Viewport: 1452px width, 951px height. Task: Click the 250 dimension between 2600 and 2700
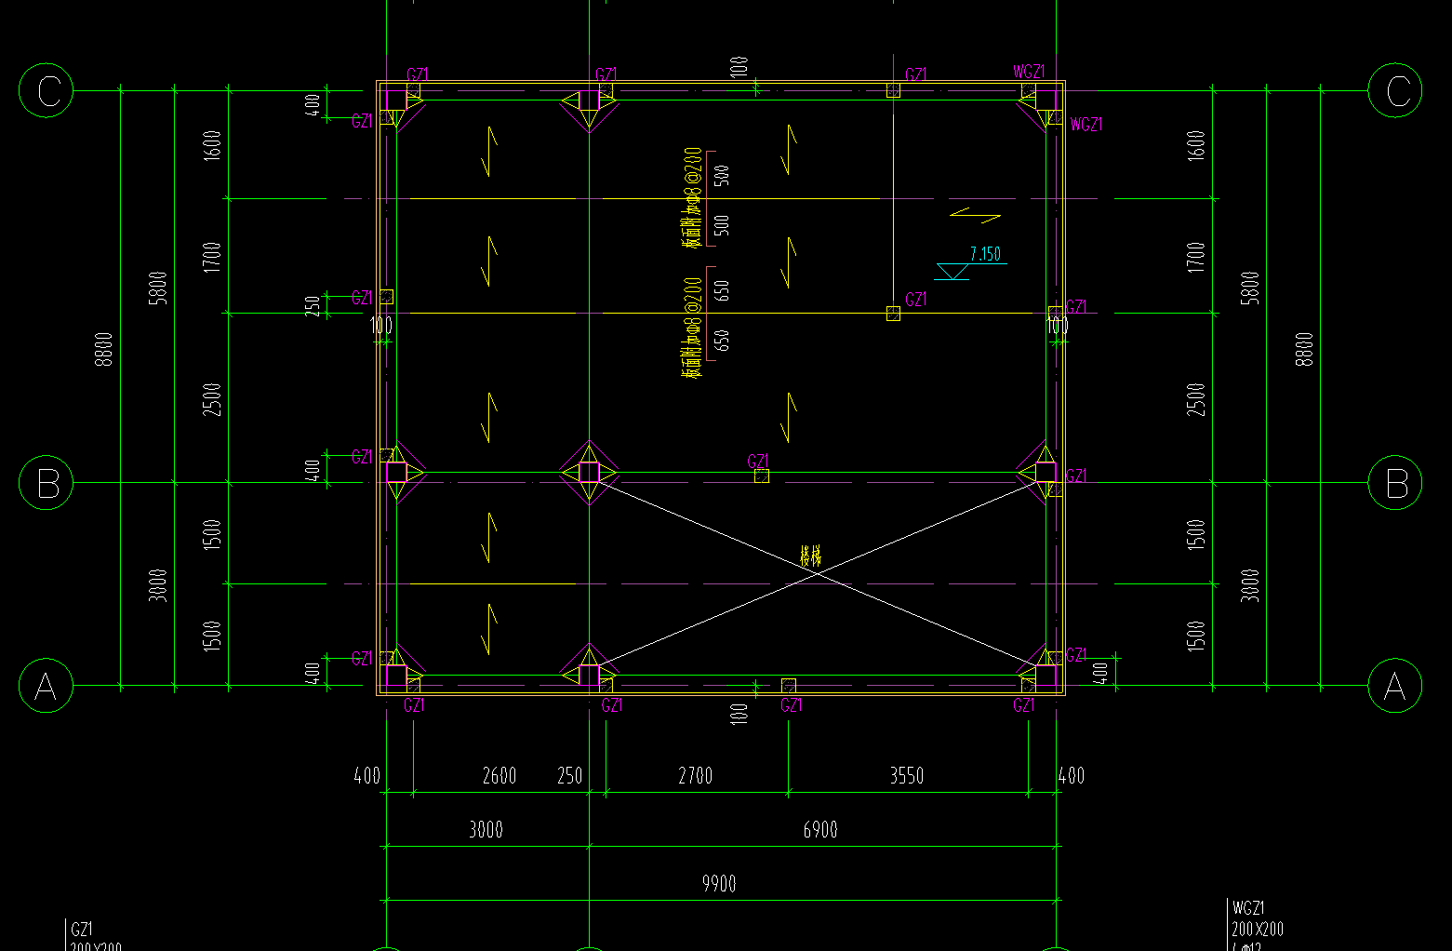[569, 775]
